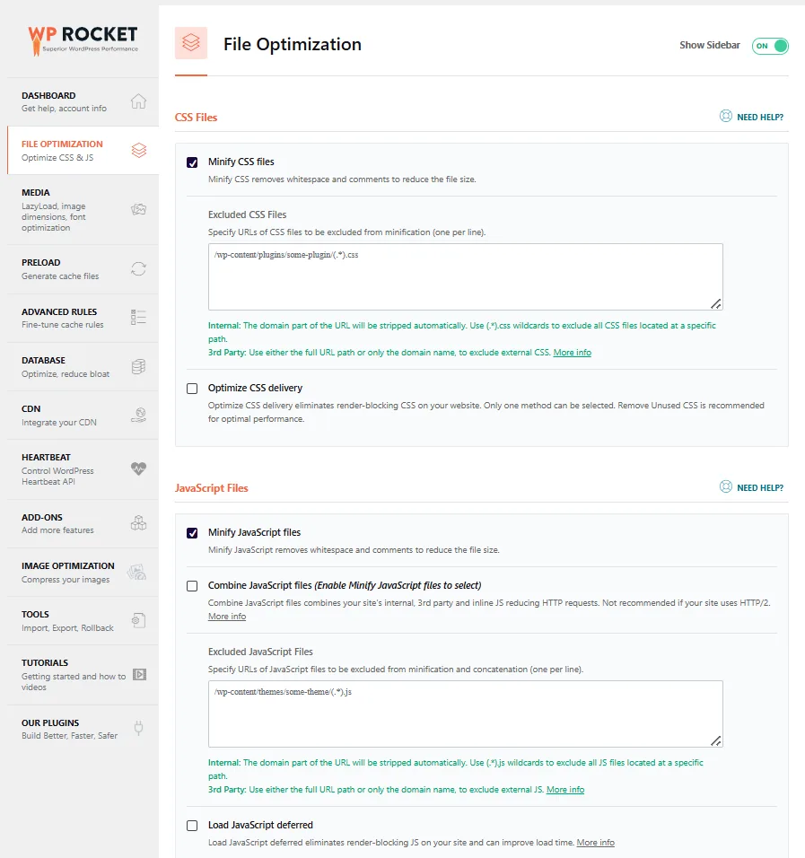Click the Our Plugins plug icon

point(138,729)
